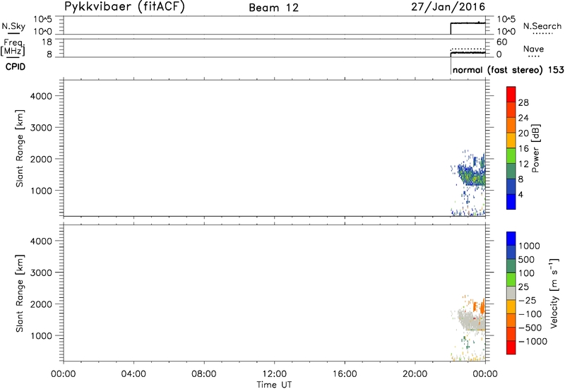Viewport: 565px width, 389px height.
Task: Click the blue bottom swatch of Power colorbar
Action: [511, 202]
